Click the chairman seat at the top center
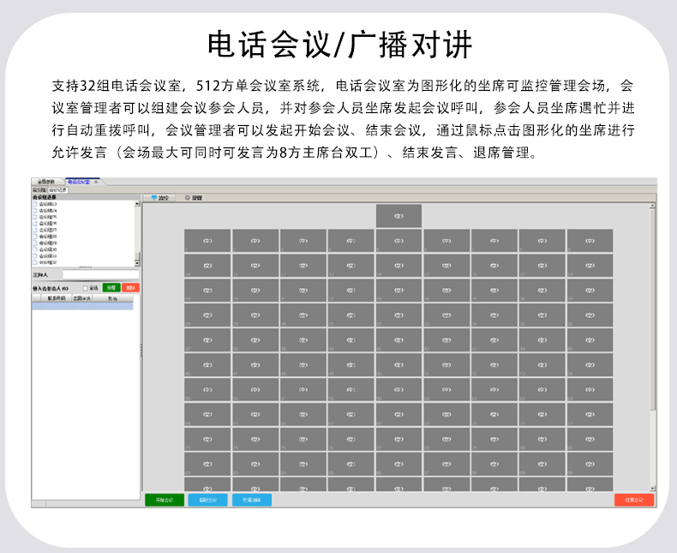This screenshot has width=677, height=553. (x=399, y=216)
